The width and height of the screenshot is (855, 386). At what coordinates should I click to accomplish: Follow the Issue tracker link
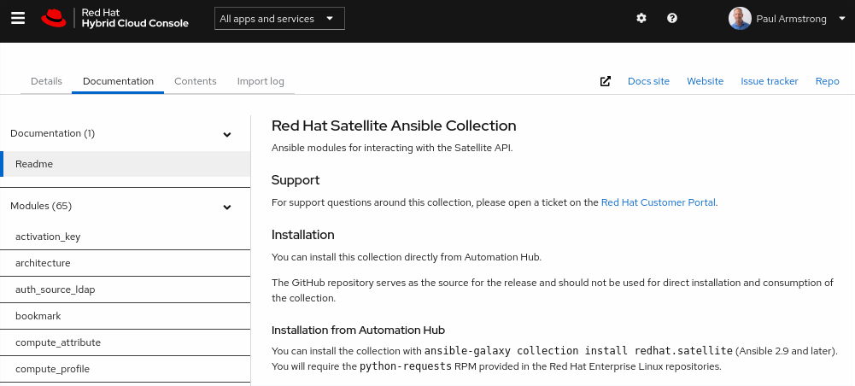coord(769,81)
